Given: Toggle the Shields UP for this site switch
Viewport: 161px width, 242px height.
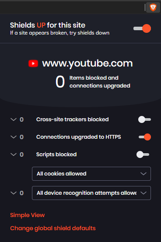Looking at the screenshot, I should tap(142, 28).
